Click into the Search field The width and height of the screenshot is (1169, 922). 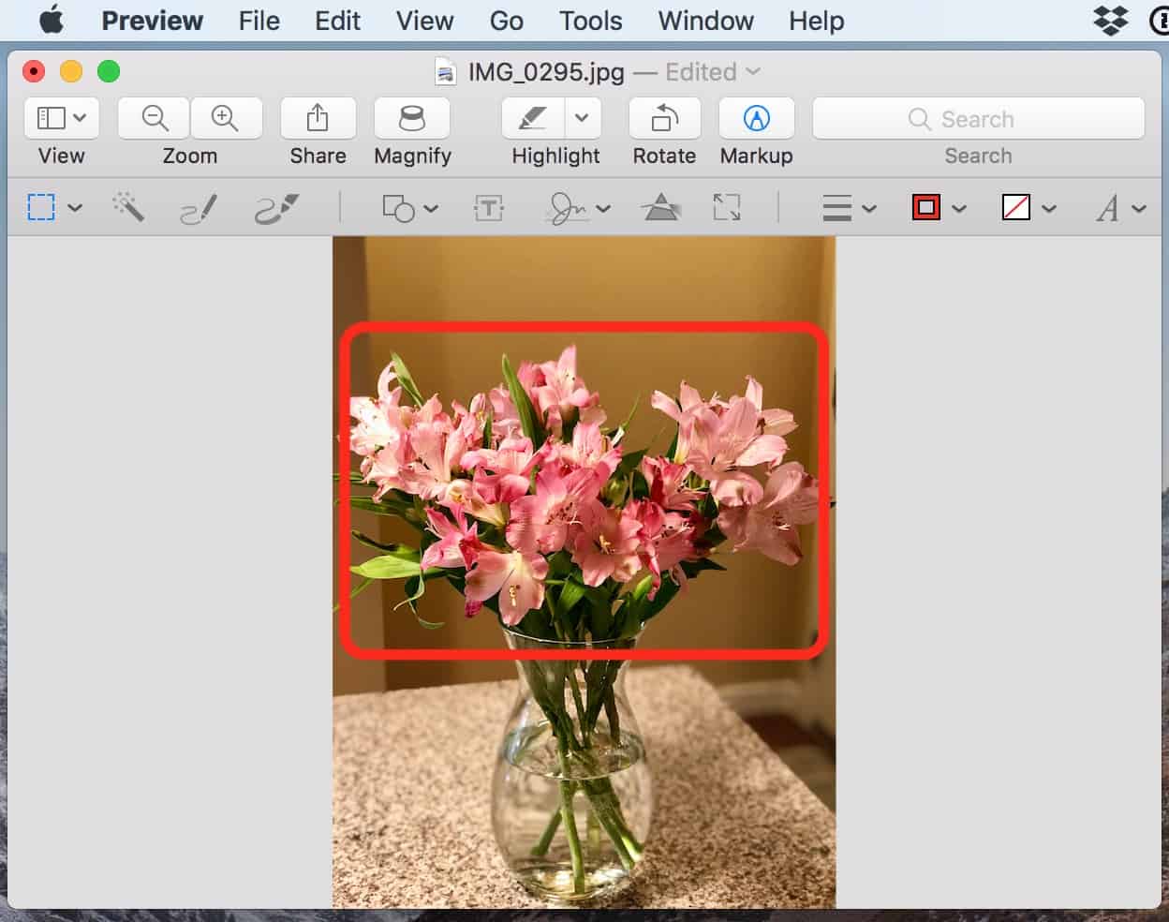[978, 119]
